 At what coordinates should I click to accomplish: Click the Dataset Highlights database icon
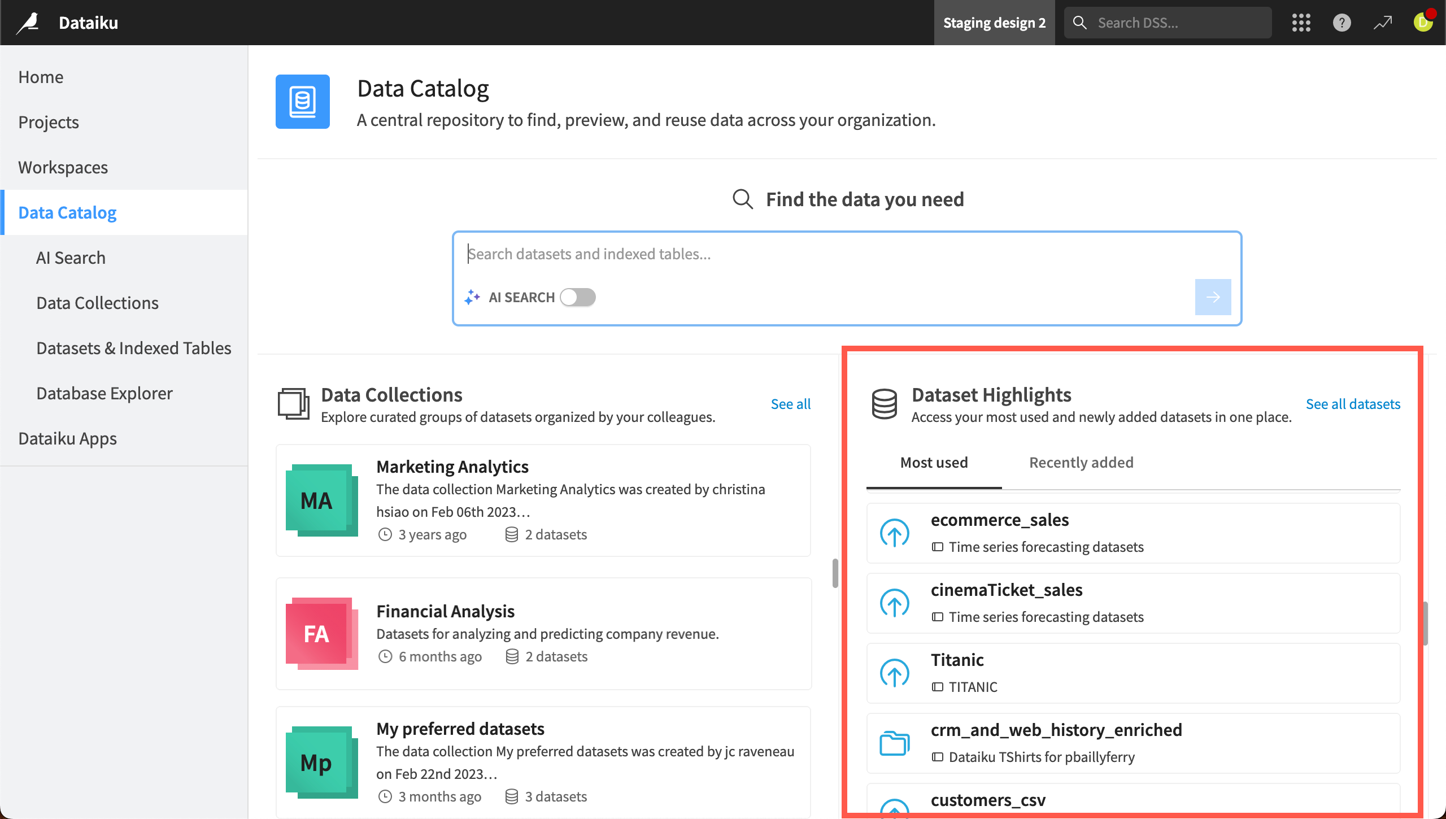click(x=884, y=403)
